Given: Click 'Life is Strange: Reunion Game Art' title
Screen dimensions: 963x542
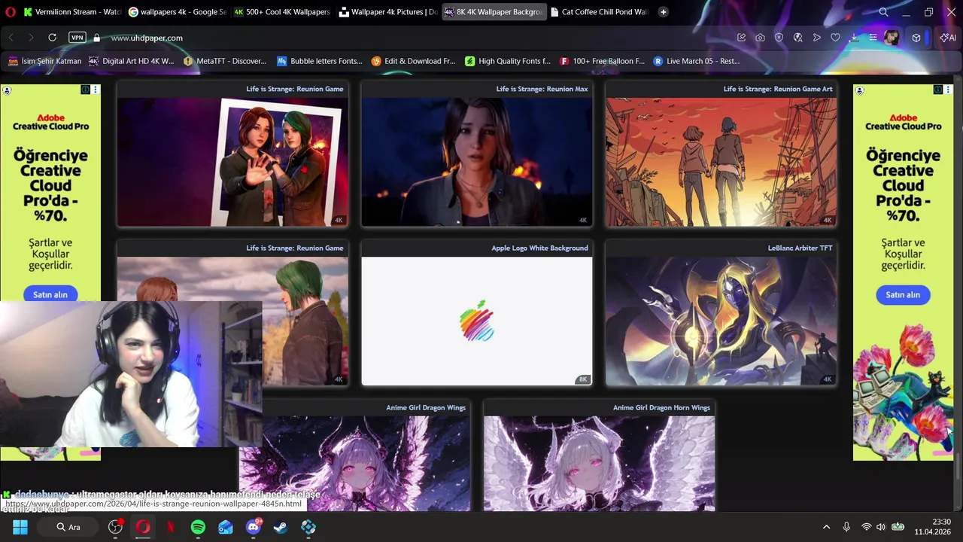Looking at the screenshot, I should 778,89.
